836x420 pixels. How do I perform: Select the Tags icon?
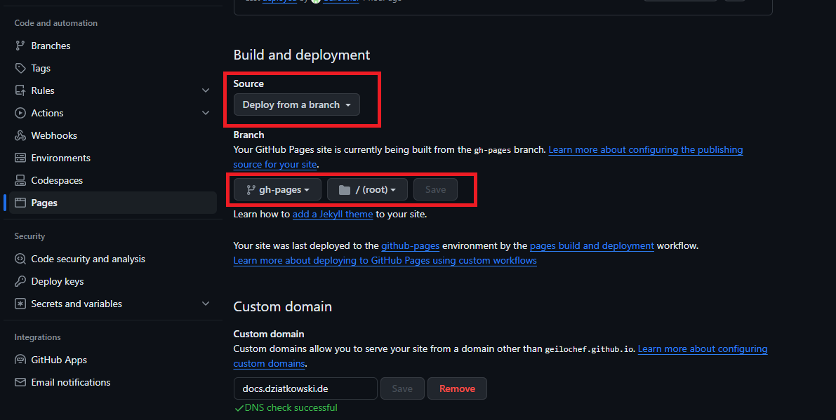[18, 68]
